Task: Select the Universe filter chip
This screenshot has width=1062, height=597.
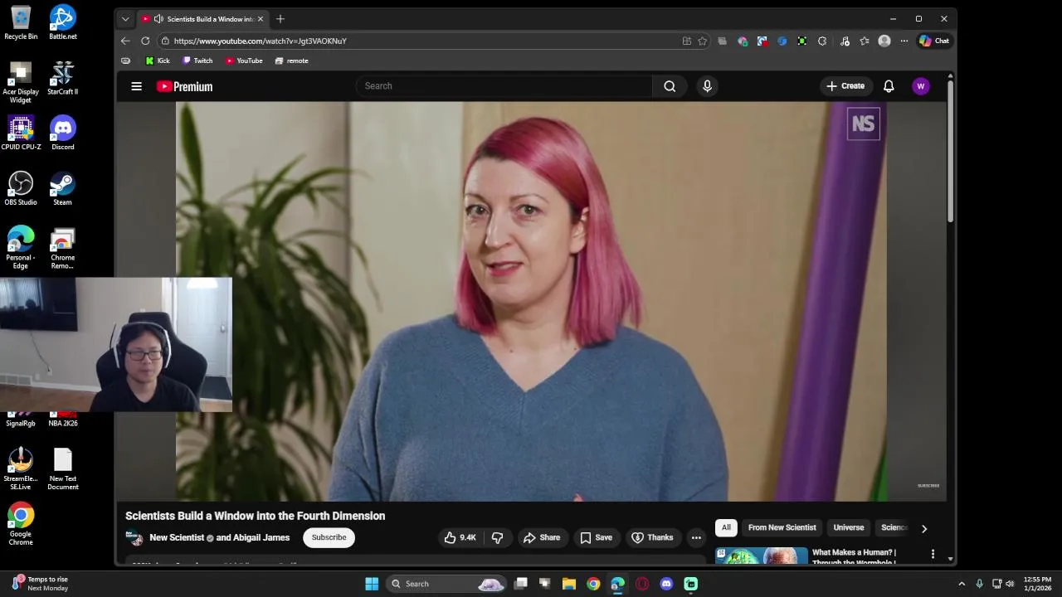Action: click(x=848, y=527)
